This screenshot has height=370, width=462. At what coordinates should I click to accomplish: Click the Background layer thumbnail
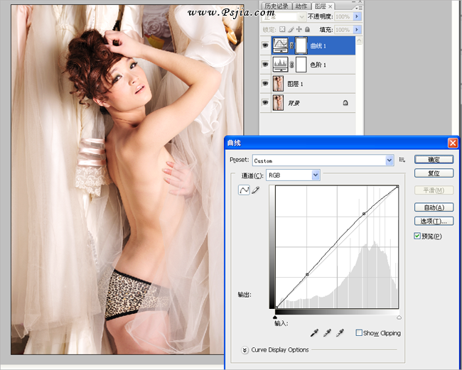click(278, 103)
